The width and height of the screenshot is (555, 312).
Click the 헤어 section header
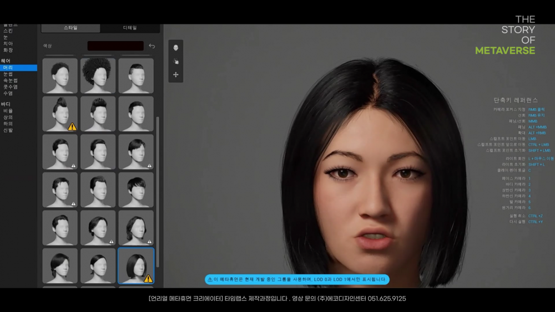coord(6,61)
